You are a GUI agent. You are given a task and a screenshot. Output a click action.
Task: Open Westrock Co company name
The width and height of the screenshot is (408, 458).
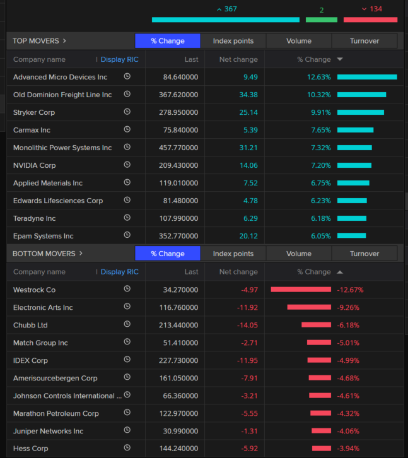[x=34, y=290]
